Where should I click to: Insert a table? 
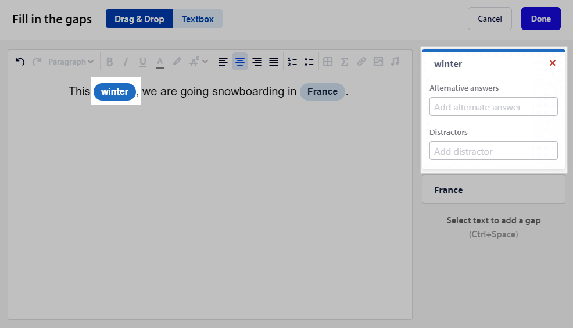coord(328,62)
